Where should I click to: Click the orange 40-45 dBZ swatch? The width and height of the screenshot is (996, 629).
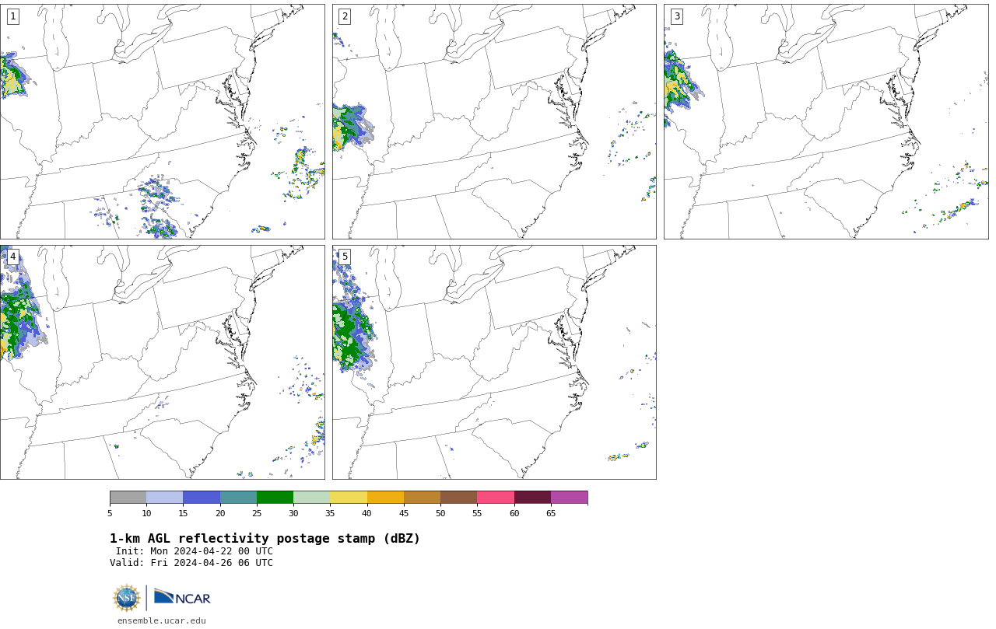click(385, 498)
